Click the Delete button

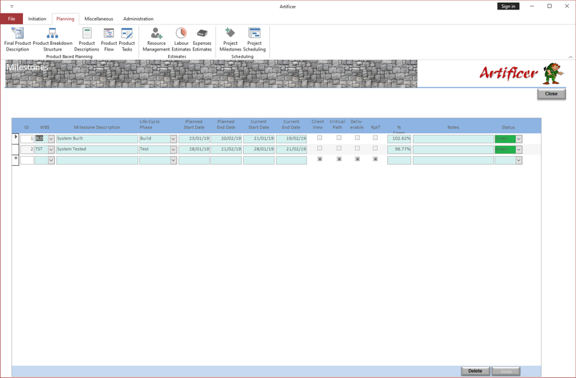[475, 371]
